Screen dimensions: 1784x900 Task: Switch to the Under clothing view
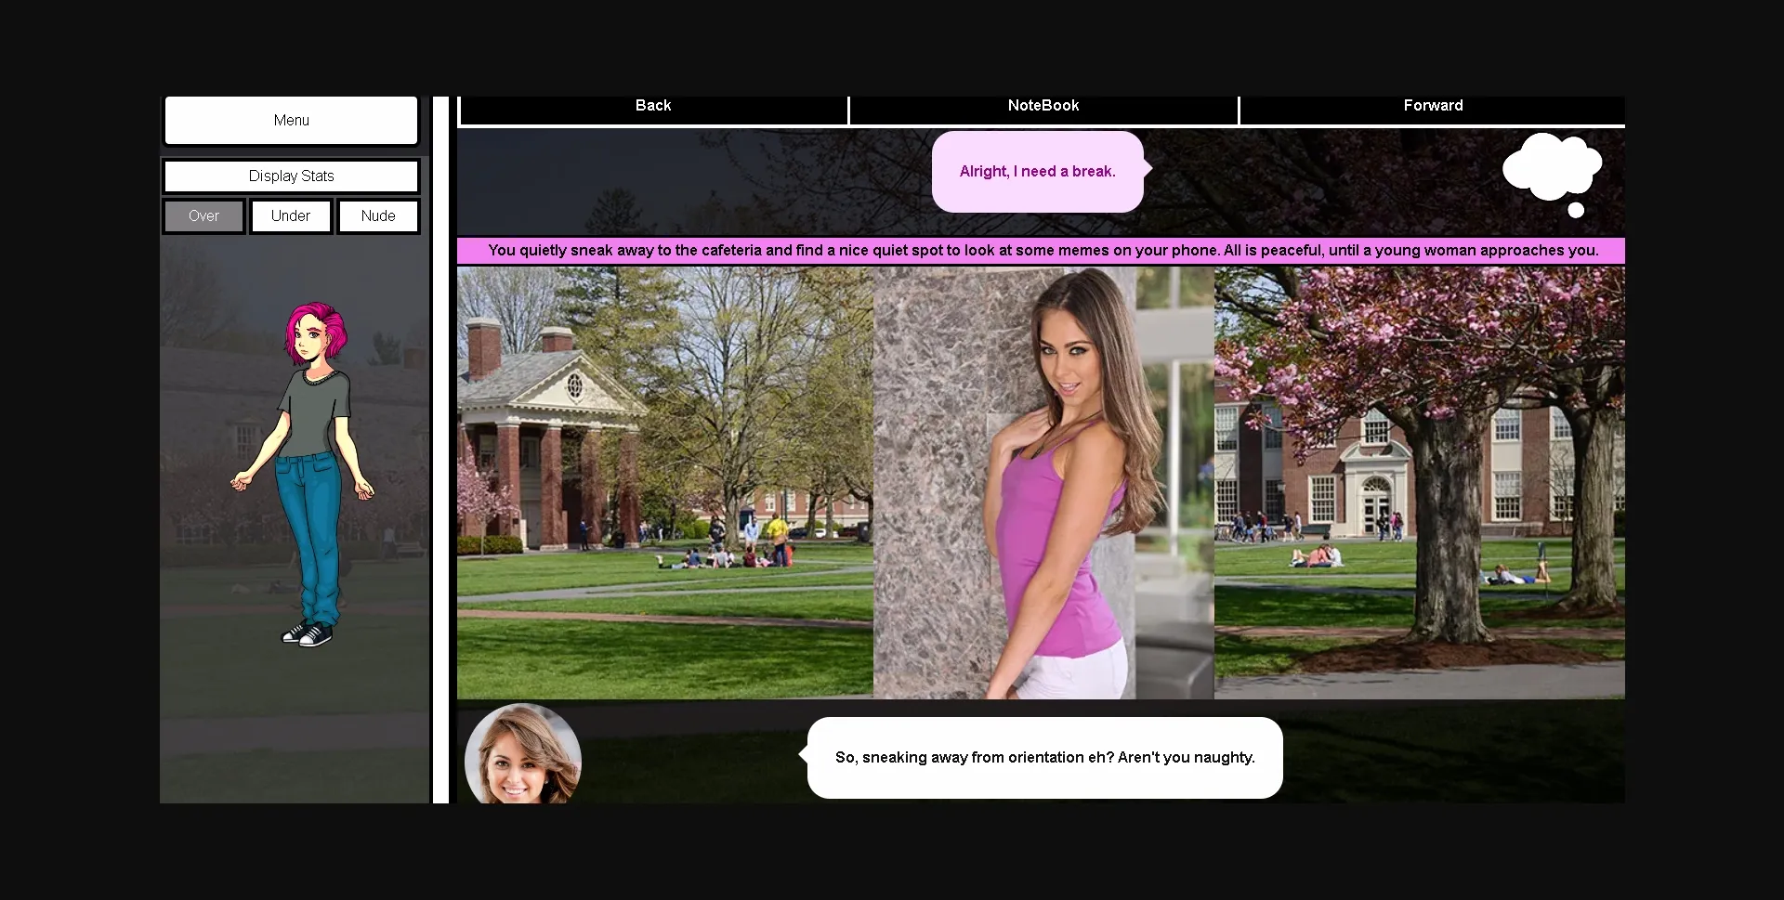pyautogui.click(x=291, y=216)
